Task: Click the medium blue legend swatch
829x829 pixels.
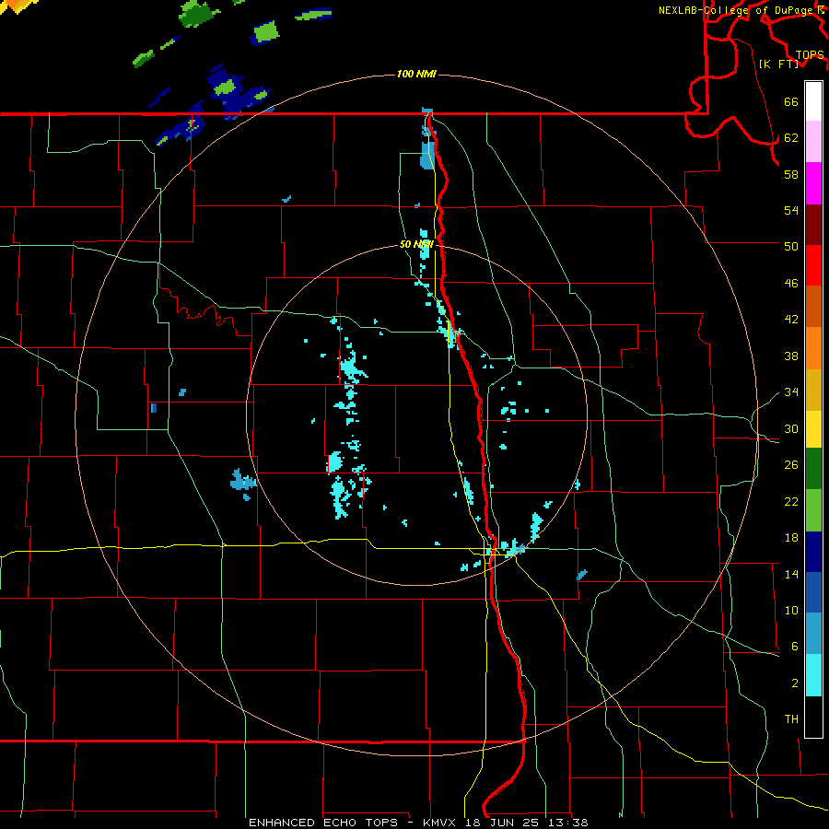Action: coord(813,592)
